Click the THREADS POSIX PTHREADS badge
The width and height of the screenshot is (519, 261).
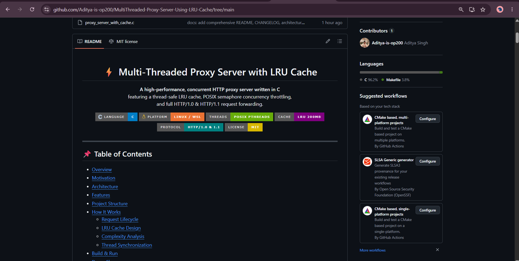pyautogui.click(x=240, y=117)
